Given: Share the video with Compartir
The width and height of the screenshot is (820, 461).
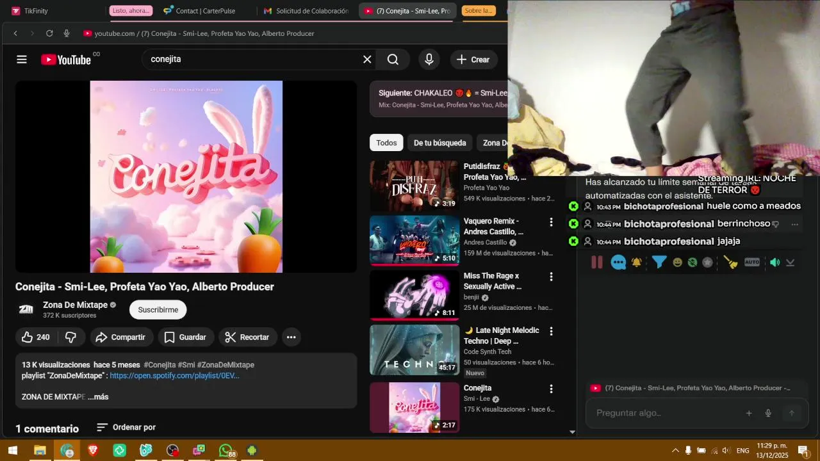Looking at the screenshot, I should [120, 337].
